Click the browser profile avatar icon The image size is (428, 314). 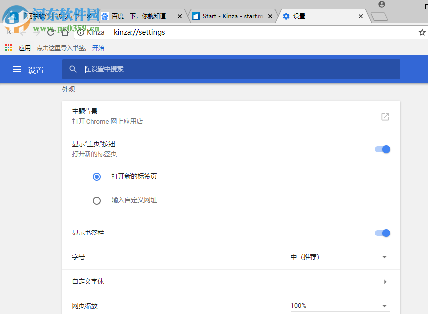pyautogui.click(x=381, y=4)
